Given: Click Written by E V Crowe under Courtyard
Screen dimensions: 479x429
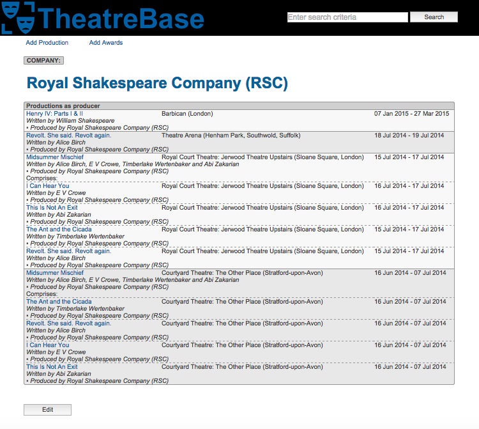Looking at the screenshot, I should click(56, 352).
